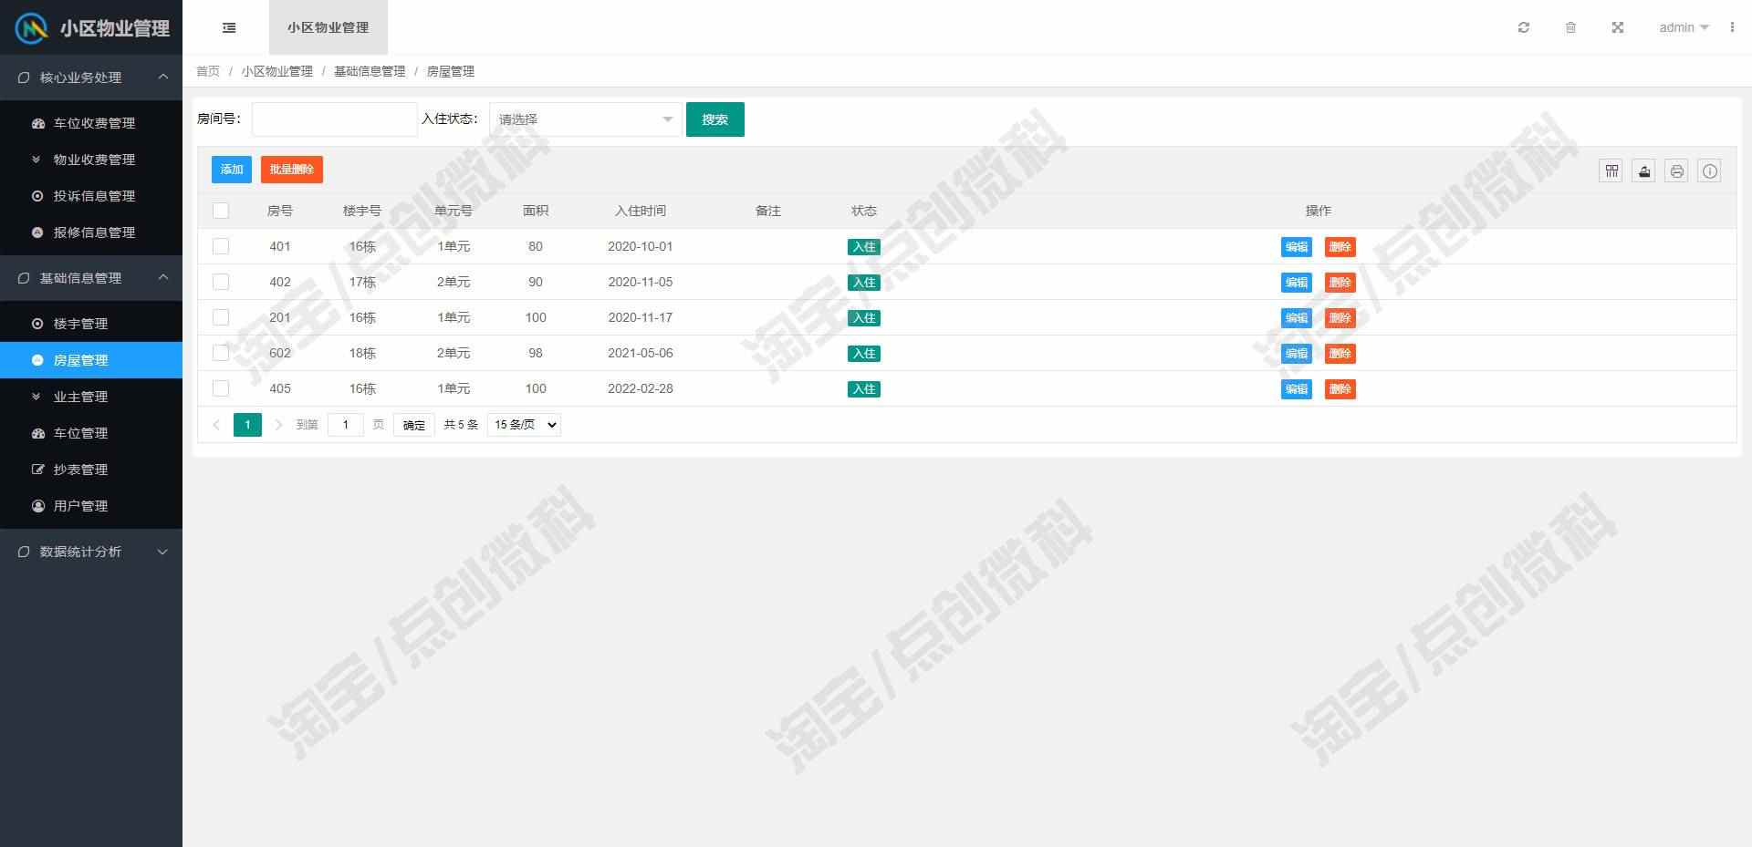This screenshot has width=1752, height=847.
Task: Click the 批量删除 button
Action: 292,170
